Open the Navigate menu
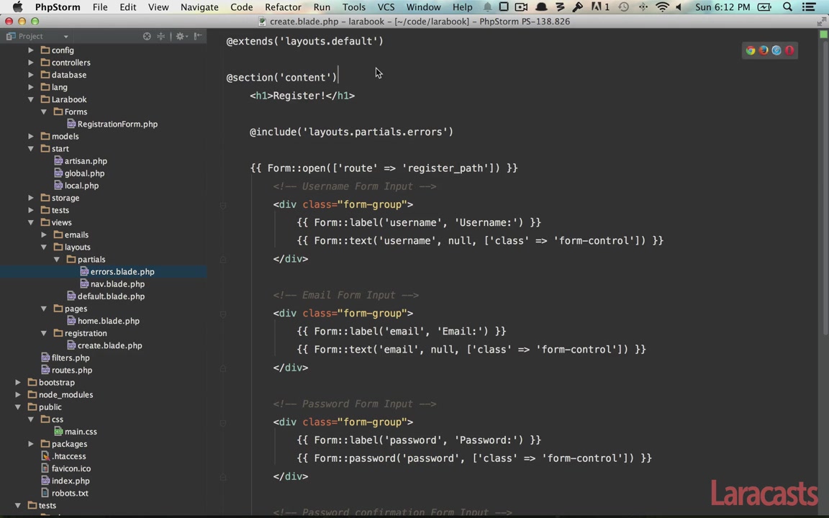 [199, 7]
